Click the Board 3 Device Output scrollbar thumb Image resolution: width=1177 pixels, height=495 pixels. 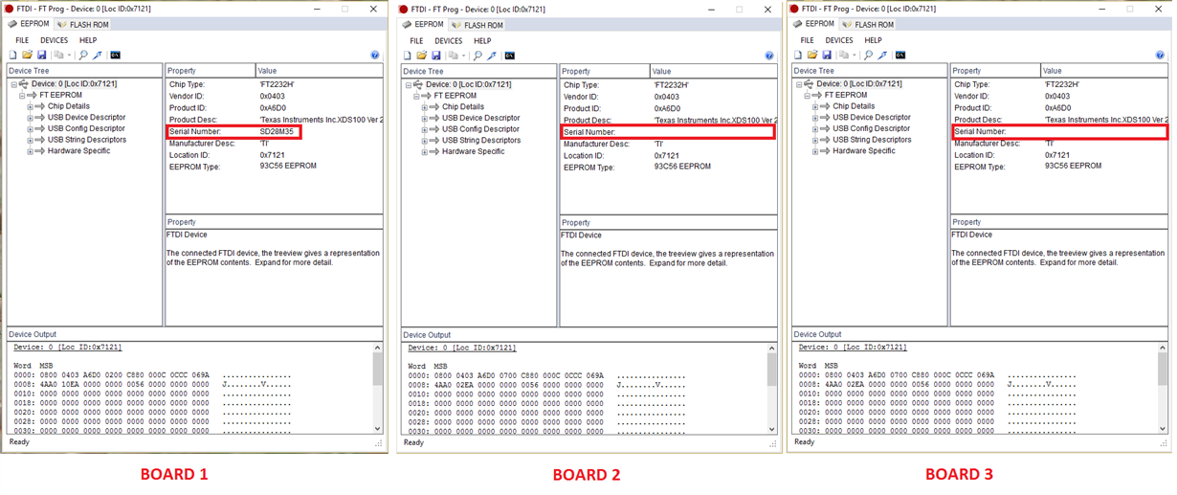(1163, 368)
